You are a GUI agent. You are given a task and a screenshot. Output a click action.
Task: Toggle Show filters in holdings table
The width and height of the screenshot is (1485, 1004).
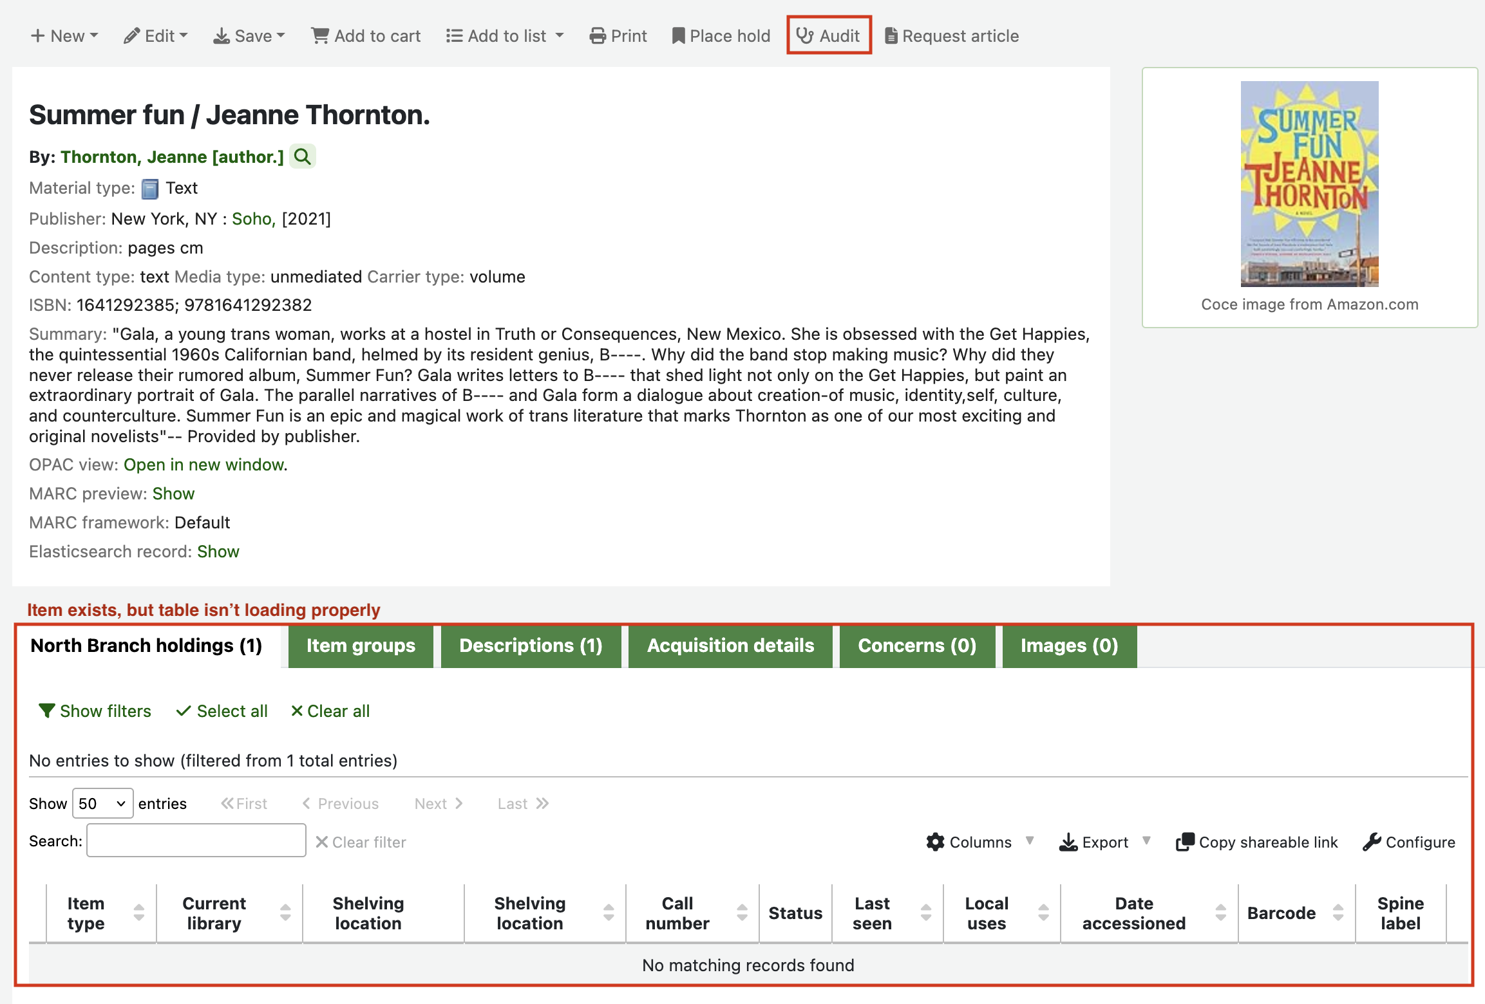(95, 711)
